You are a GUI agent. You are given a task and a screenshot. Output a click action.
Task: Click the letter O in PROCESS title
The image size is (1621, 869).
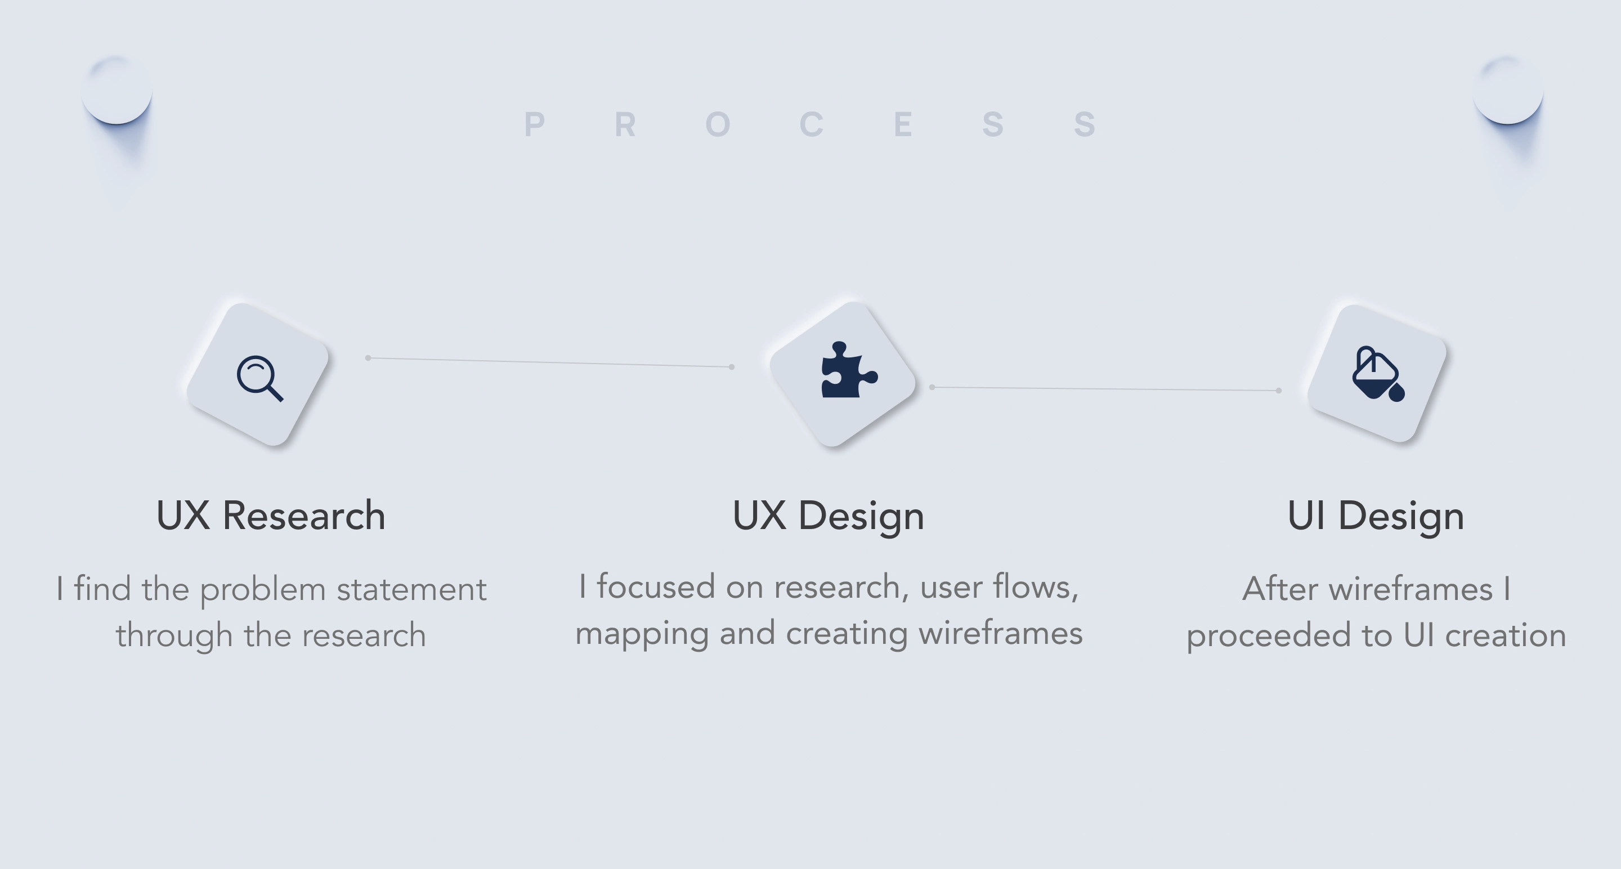[718, 124]
